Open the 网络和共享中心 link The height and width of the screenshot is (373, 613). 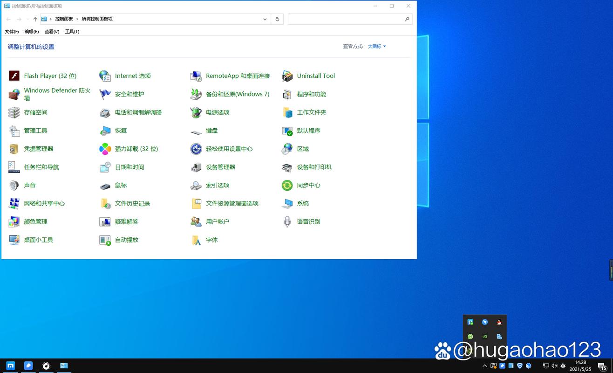pos(44,204)
